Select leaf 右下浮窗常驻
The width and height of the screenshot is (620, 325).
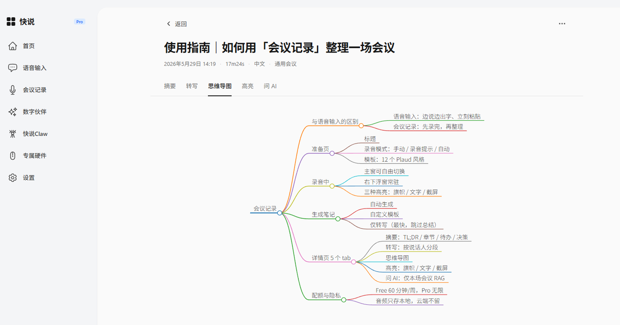381,182
